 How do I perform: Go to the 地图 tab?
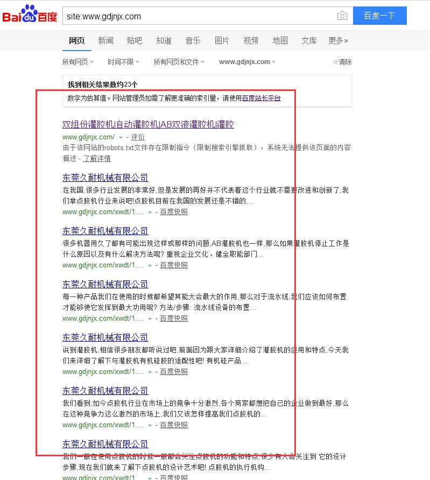pos(280,40)
